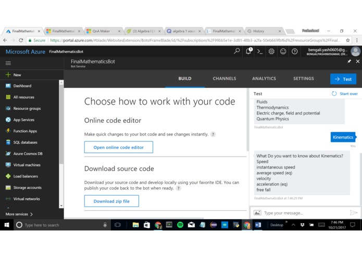The height and width of the screenshot is (257, 362).
Task: Show hidden system tray icons
Action: [293, 225]
